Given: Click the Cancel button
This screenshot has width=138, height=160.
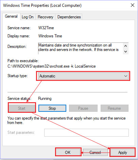Looking at the screenshot, I should pyautogui.click(x=95, y=153).
